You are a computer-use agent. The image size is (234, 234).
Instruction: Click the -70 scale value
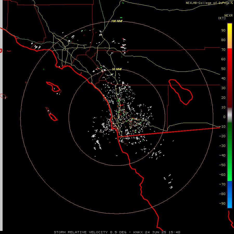[222, 184]
